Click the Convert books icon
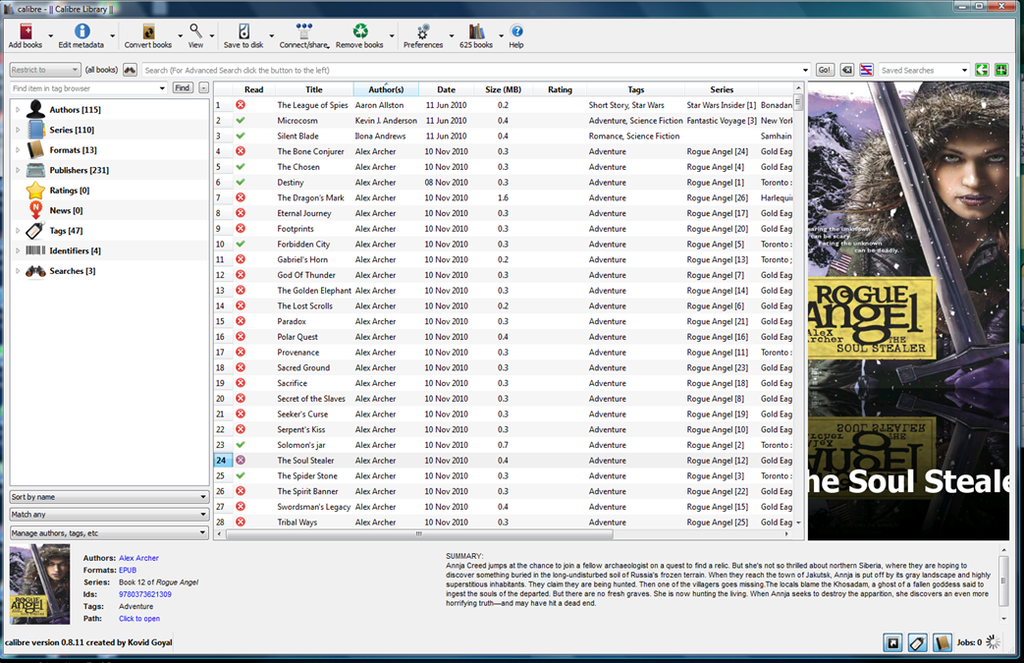Viewport: 1024px width, 663px height. tap(148, 34)
